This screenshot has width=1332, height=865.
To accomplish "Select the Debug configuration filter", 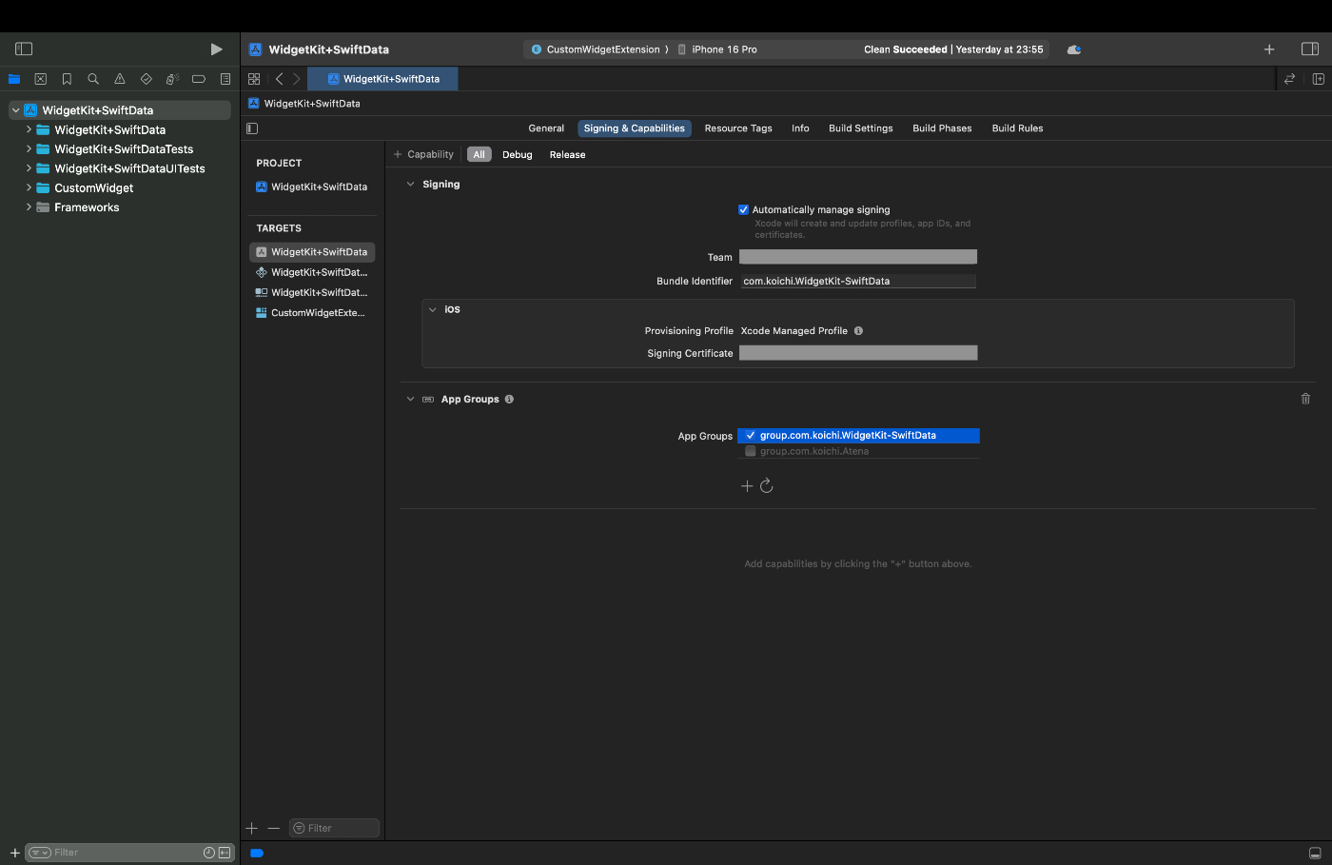I will [x=518, y=154].
